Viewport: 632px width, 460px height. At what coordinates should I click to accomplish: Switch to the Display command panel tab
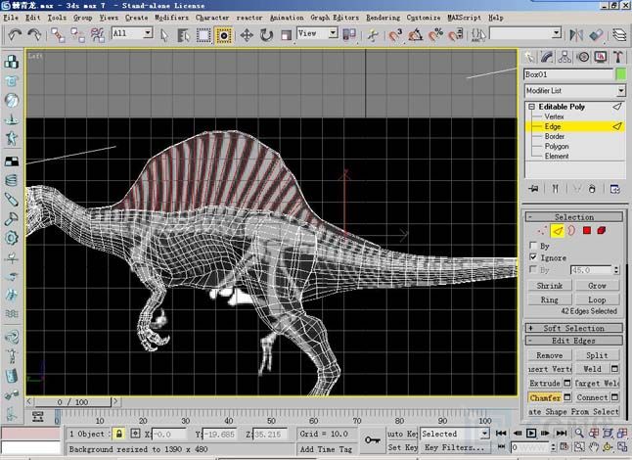[x=601, y=57]
